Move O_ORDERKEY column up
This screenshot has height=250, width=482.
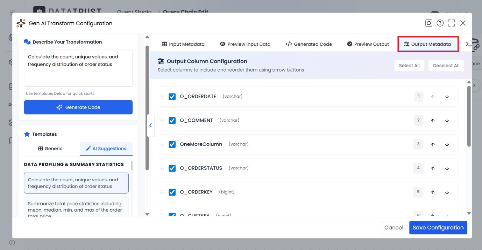pos(433,192)
